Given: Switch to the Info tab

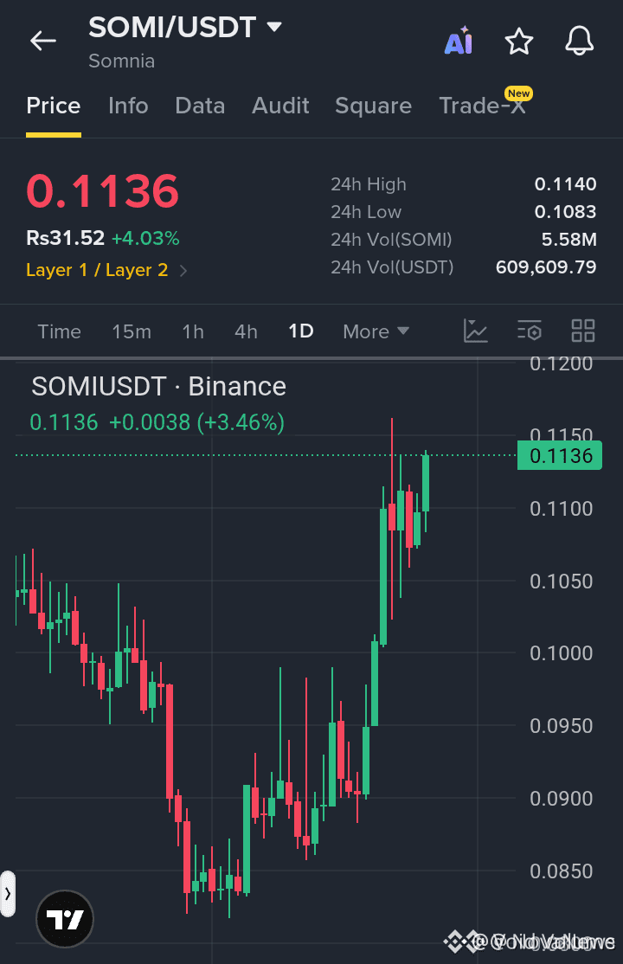Looking at the screenshot, I should click(x=128, y=106).
